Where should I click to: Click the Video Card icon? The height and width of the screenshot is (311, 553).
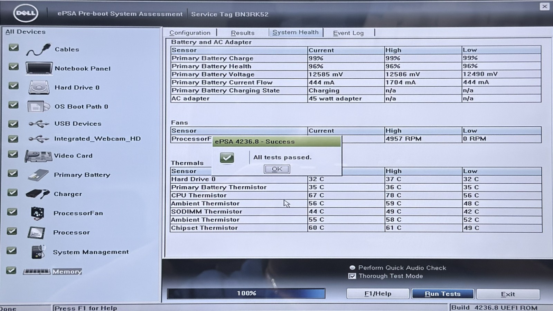[x=38, y=156]
